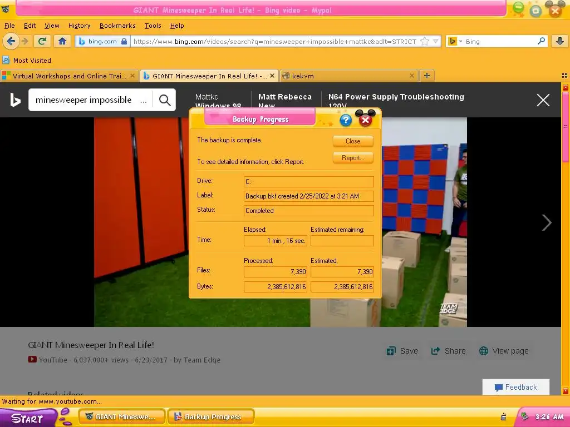Click the Share video button
This screenshot has width=570, height=427.
[448, 351]
